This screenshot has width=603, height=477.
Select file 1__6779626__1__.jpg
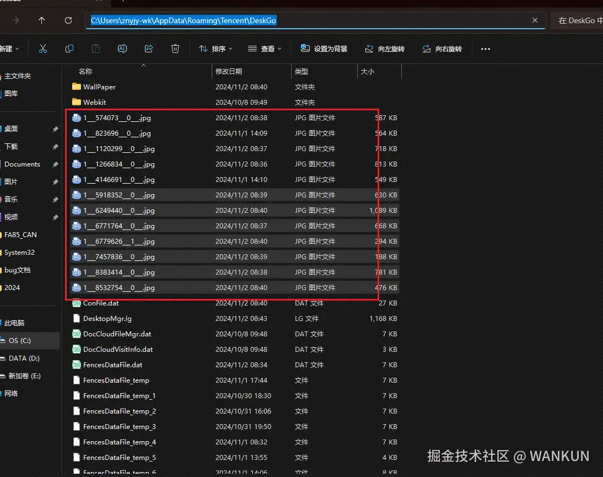[x=235, y=241]
